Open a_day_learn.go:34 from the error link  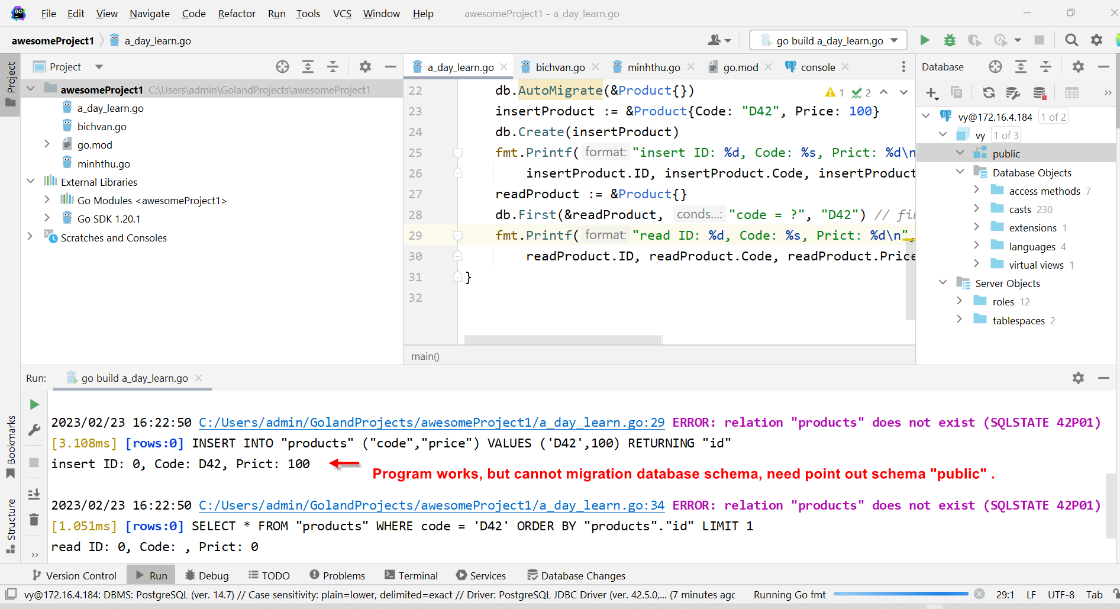point(431,505)
